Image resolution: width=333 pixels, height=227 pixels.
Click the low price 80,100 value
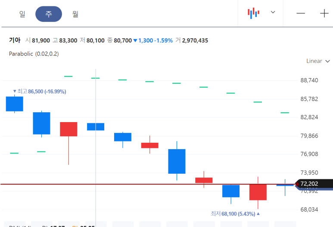point(95,40)
